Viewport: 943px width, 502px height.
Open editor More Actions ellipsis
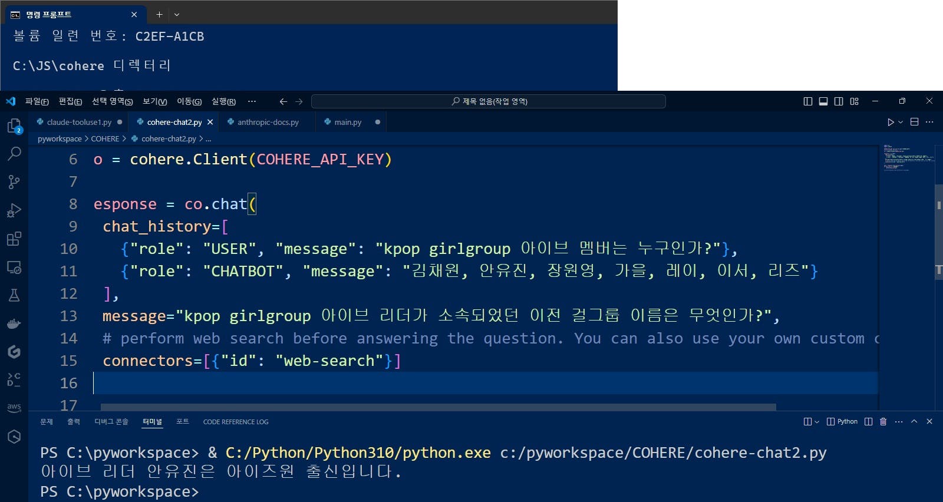tap(929, 122)
